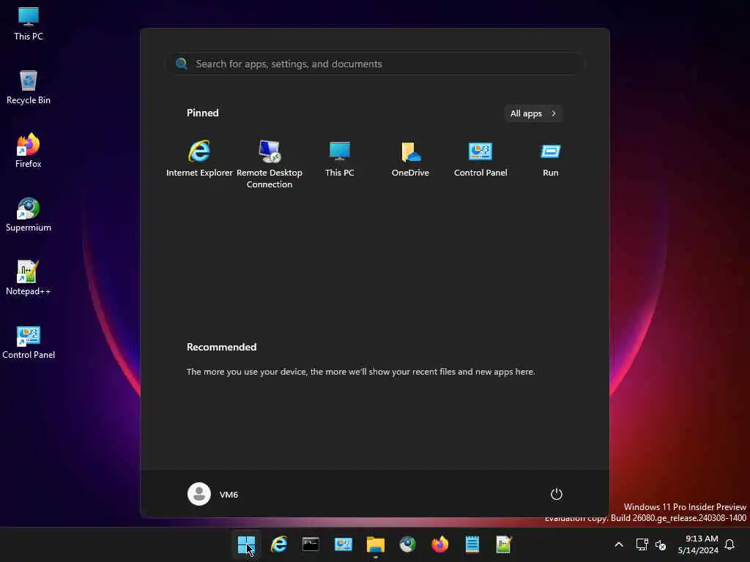Select Supermium desktop shortcut
The height and width of the screenshot is (562, 750).
point(29,214)
